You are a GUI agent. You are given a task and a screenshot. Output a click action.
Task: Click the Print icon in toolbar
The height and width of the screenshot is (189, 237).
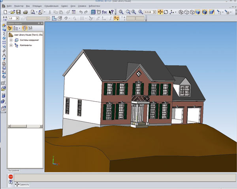coord(25,12)
